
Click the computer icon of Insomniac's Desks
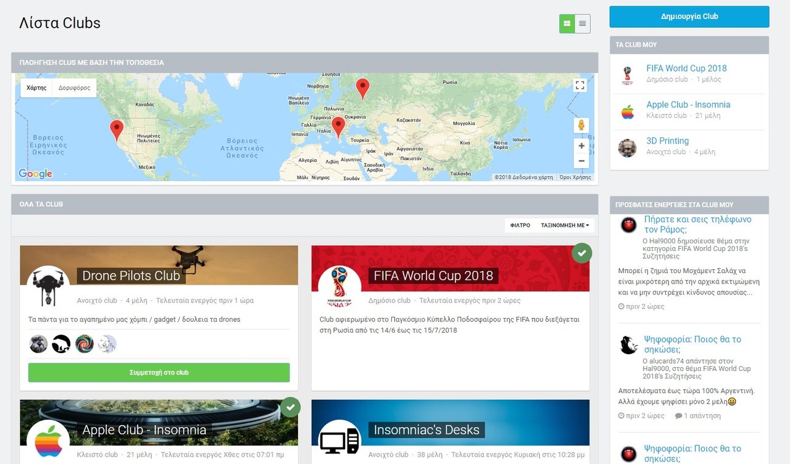(339, 441)
